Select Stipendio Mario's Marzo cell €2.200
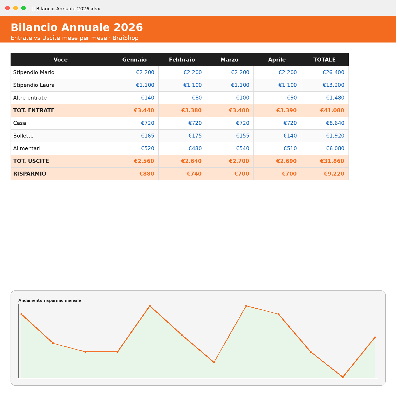The image size is (396, 396). click(230, 72)
